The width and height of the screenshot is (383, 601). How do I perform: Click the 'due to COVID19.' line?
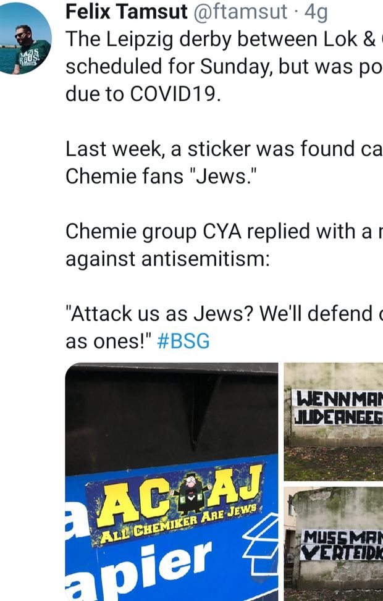click(143, 95)
